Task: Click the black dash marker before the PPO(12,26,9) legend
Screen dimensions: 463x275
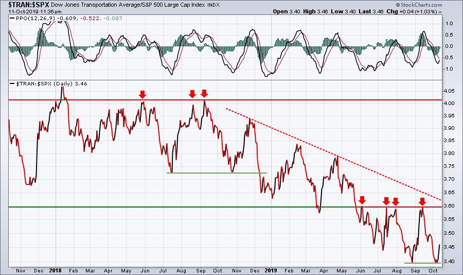Action: tap(12, 19)
